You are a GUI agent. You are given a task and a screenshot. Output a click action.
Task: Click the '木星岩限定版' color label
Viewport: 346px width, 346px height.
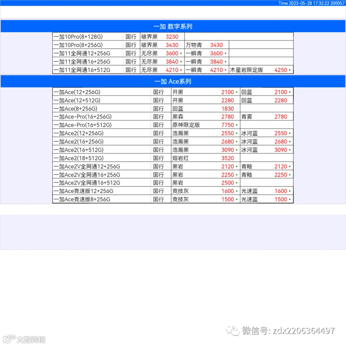[x=246, y=70]
